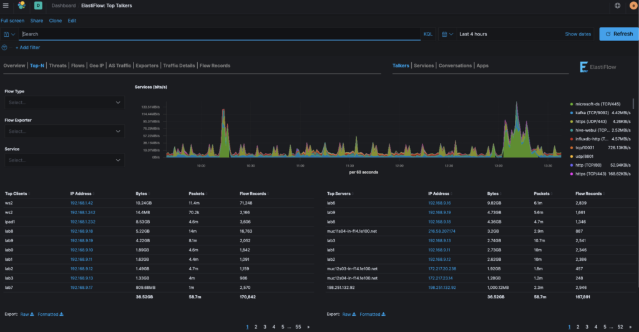Image resolution: width=639 pixels, height=332 pixels.
Task: Open the Flow Records tab
Action: (x=215, y=66)
